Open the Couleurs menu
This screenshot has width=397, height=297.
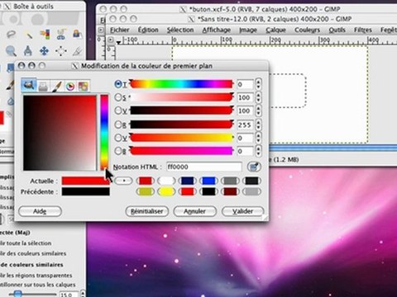(x=307, y=30)
